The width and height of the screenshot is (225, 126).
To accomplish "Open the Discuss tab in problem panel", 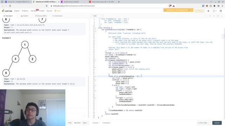I will (x=41, y=16).
